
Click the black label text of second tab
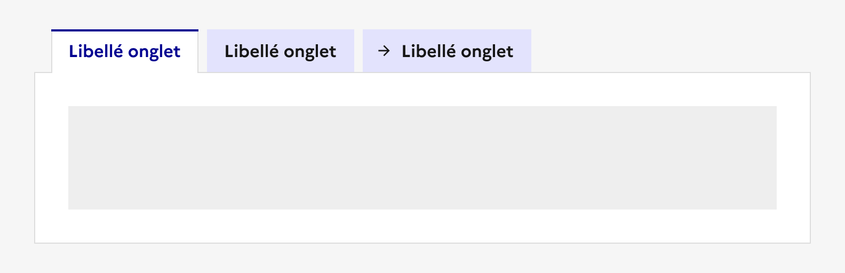coord(281,52)
